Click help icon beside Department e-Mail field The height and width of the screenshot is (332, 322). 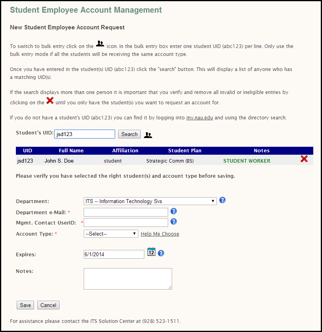tap(173, 211)
